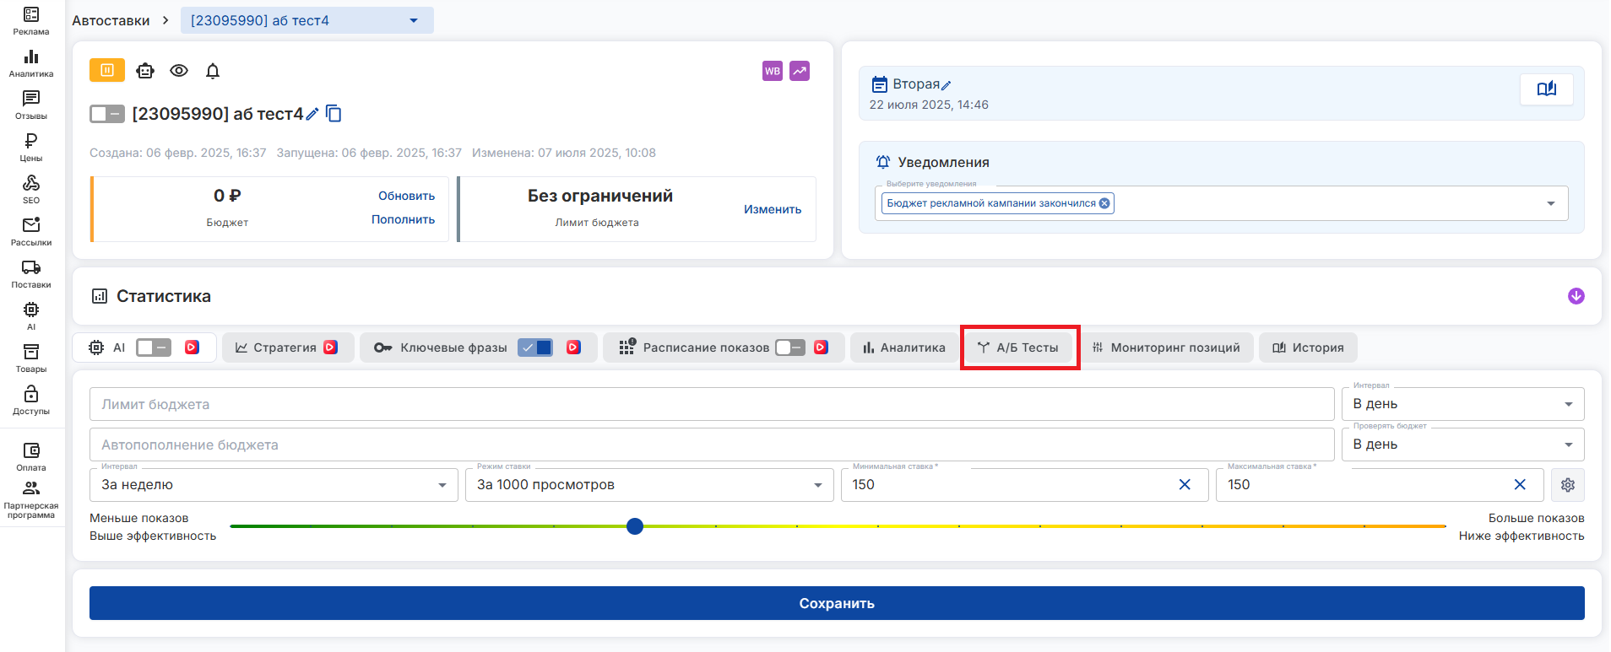Image resolution: width=1611 pixels, height=652 pixels.
Task: Click the open book icon in note panel
Action: [x=1546, y=89]
